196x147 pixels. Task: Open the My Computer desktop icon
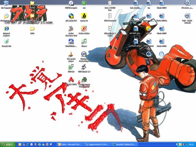6,3
